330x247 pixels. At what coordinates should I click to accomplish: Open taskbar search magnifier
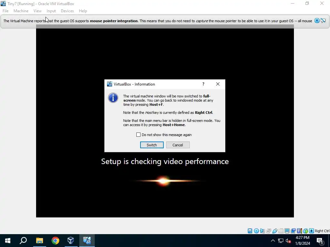tap(23, 241)
